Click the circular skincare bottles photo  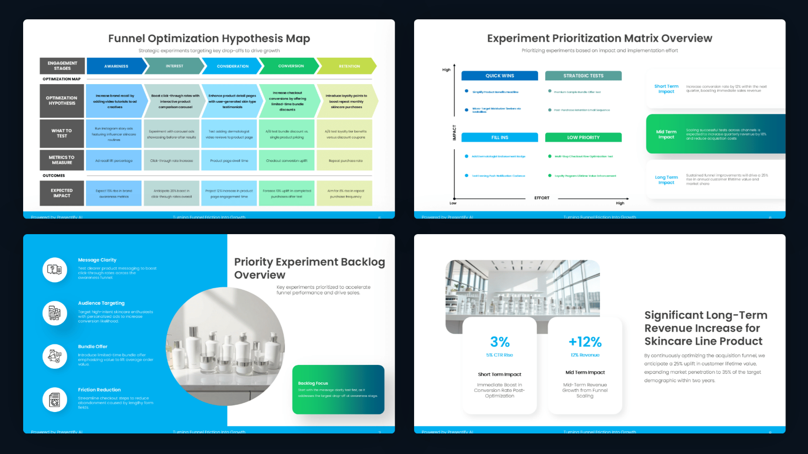coord(225,346)
